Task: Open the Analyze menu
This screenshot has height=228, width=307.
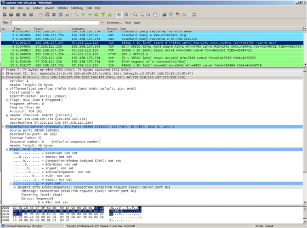Action: coord(50,8)
